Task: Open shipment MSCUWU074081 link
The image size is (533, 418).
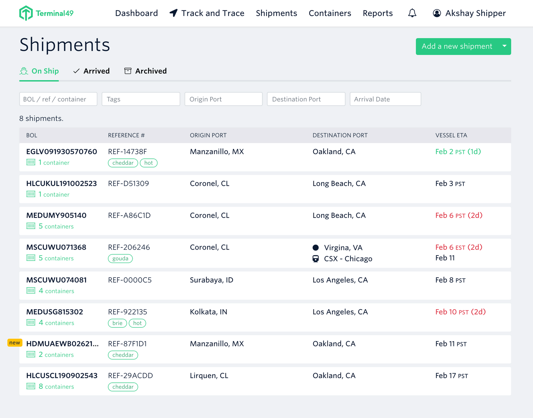Action: pyautogui.click(x=56, y=280)
